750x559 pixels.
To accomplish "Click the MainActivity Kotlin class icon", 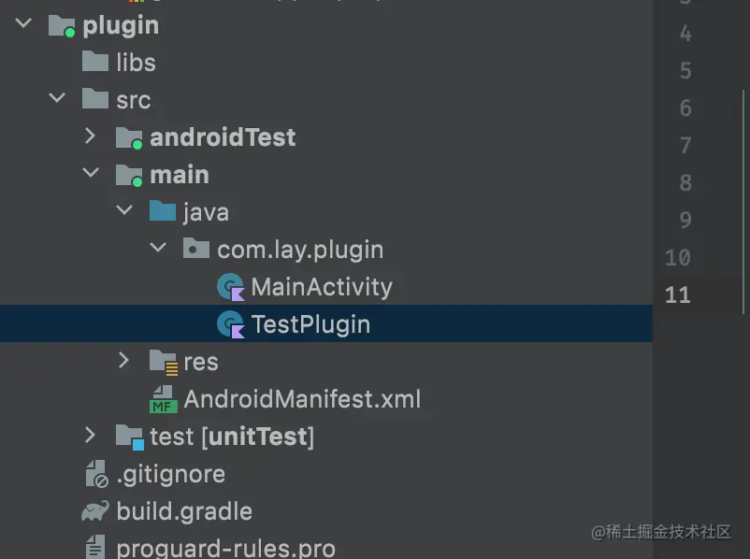I will coord(230,287).
